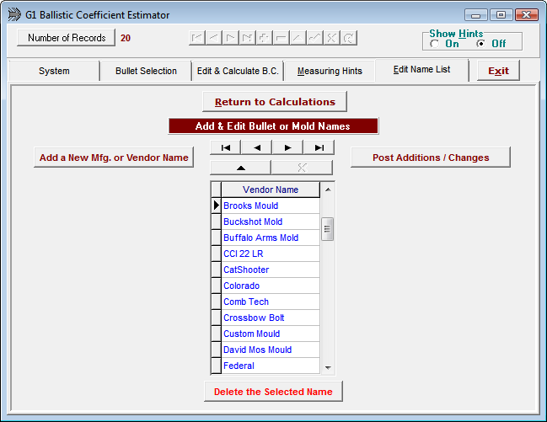547x422 pixels.
Task: Select Colorado in vendor list
Action: pos(271,286)
